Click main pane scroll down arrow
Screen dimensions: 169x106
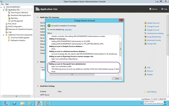click(168, 96)
